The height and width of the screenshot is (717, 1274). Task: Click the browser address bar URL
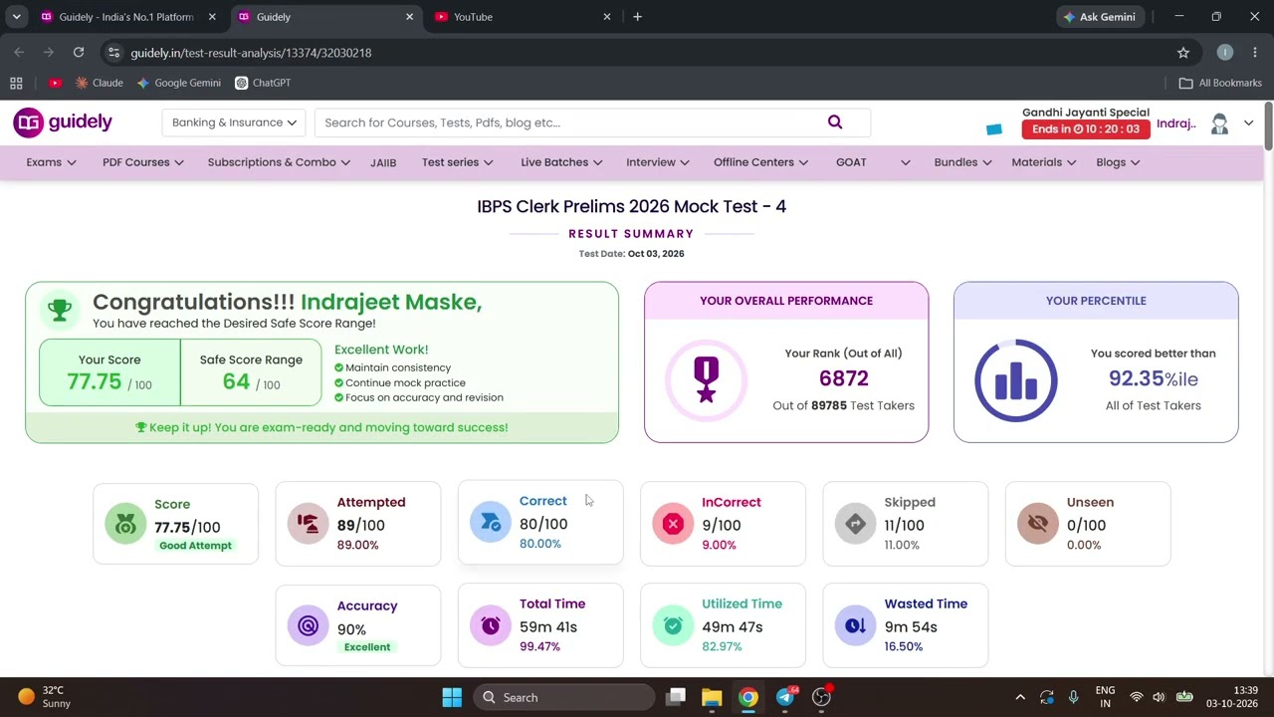pyautogui.click(x=251, y=53)
